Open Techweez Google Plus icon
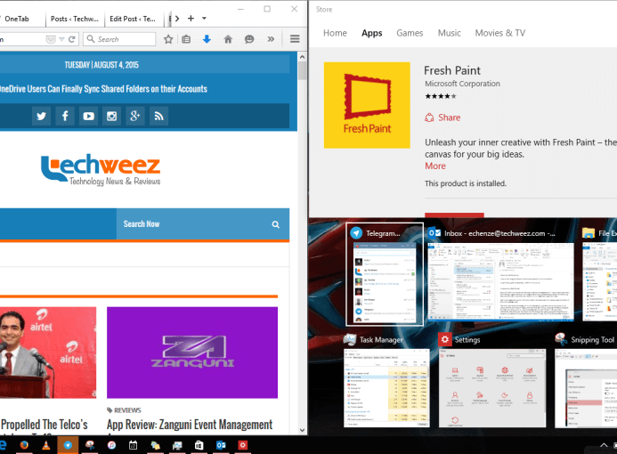Image resolution: width=617 pixels, height=454 pixels. pos(135,116)
